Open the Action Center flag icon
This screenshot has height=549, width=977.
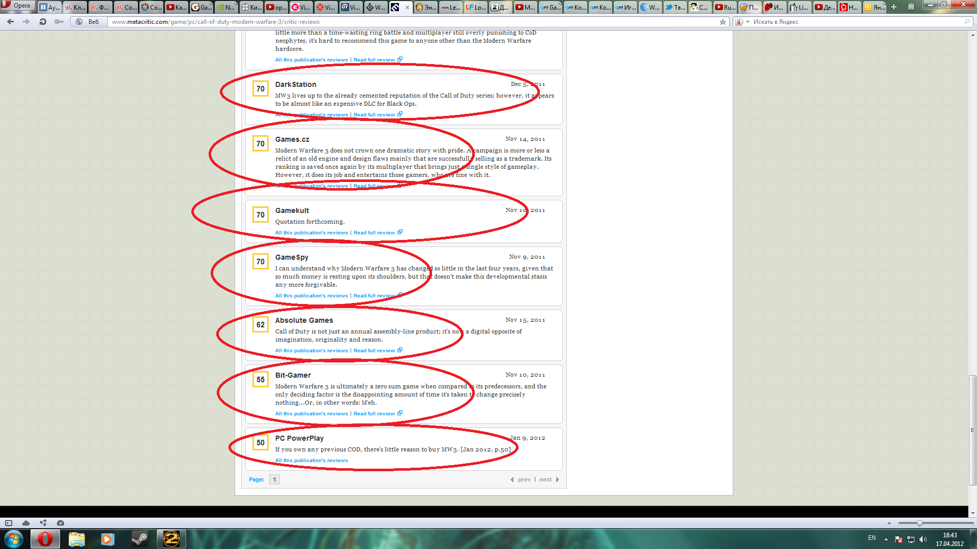[899, 539]
